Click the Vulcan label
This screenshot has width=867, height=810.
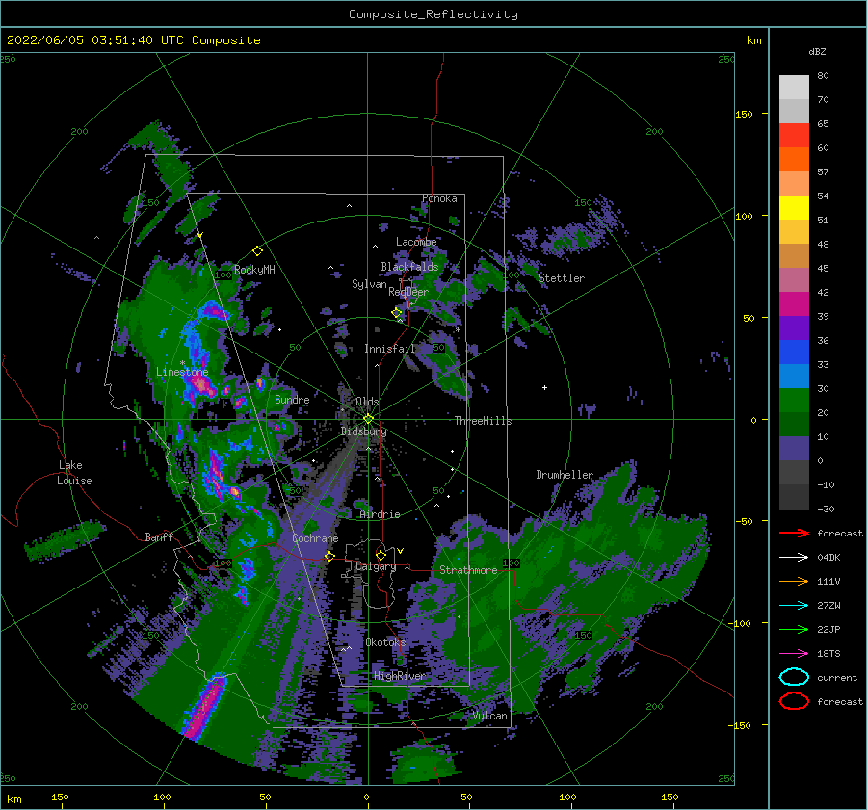pyautogui.click(x=490, y=716)
